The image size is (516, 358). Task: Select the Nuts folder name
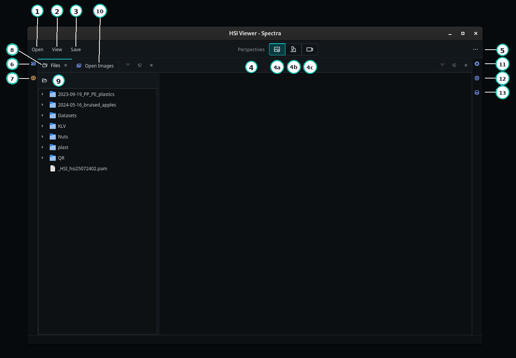click(x=63, y=137)
